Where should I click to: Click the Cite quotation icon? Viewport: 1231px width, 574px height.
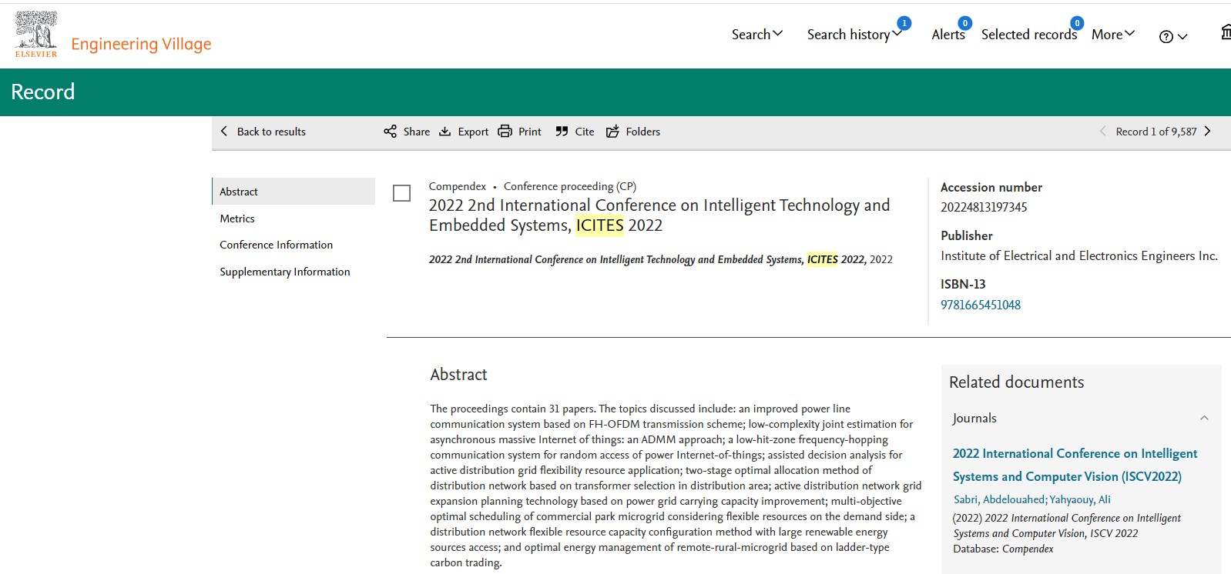(562, 132)
